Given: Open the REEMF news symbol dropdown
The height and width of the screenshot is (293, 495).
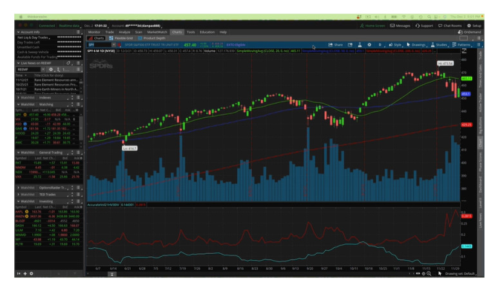Looking at the screenshot, I should [x=44, y=70].
